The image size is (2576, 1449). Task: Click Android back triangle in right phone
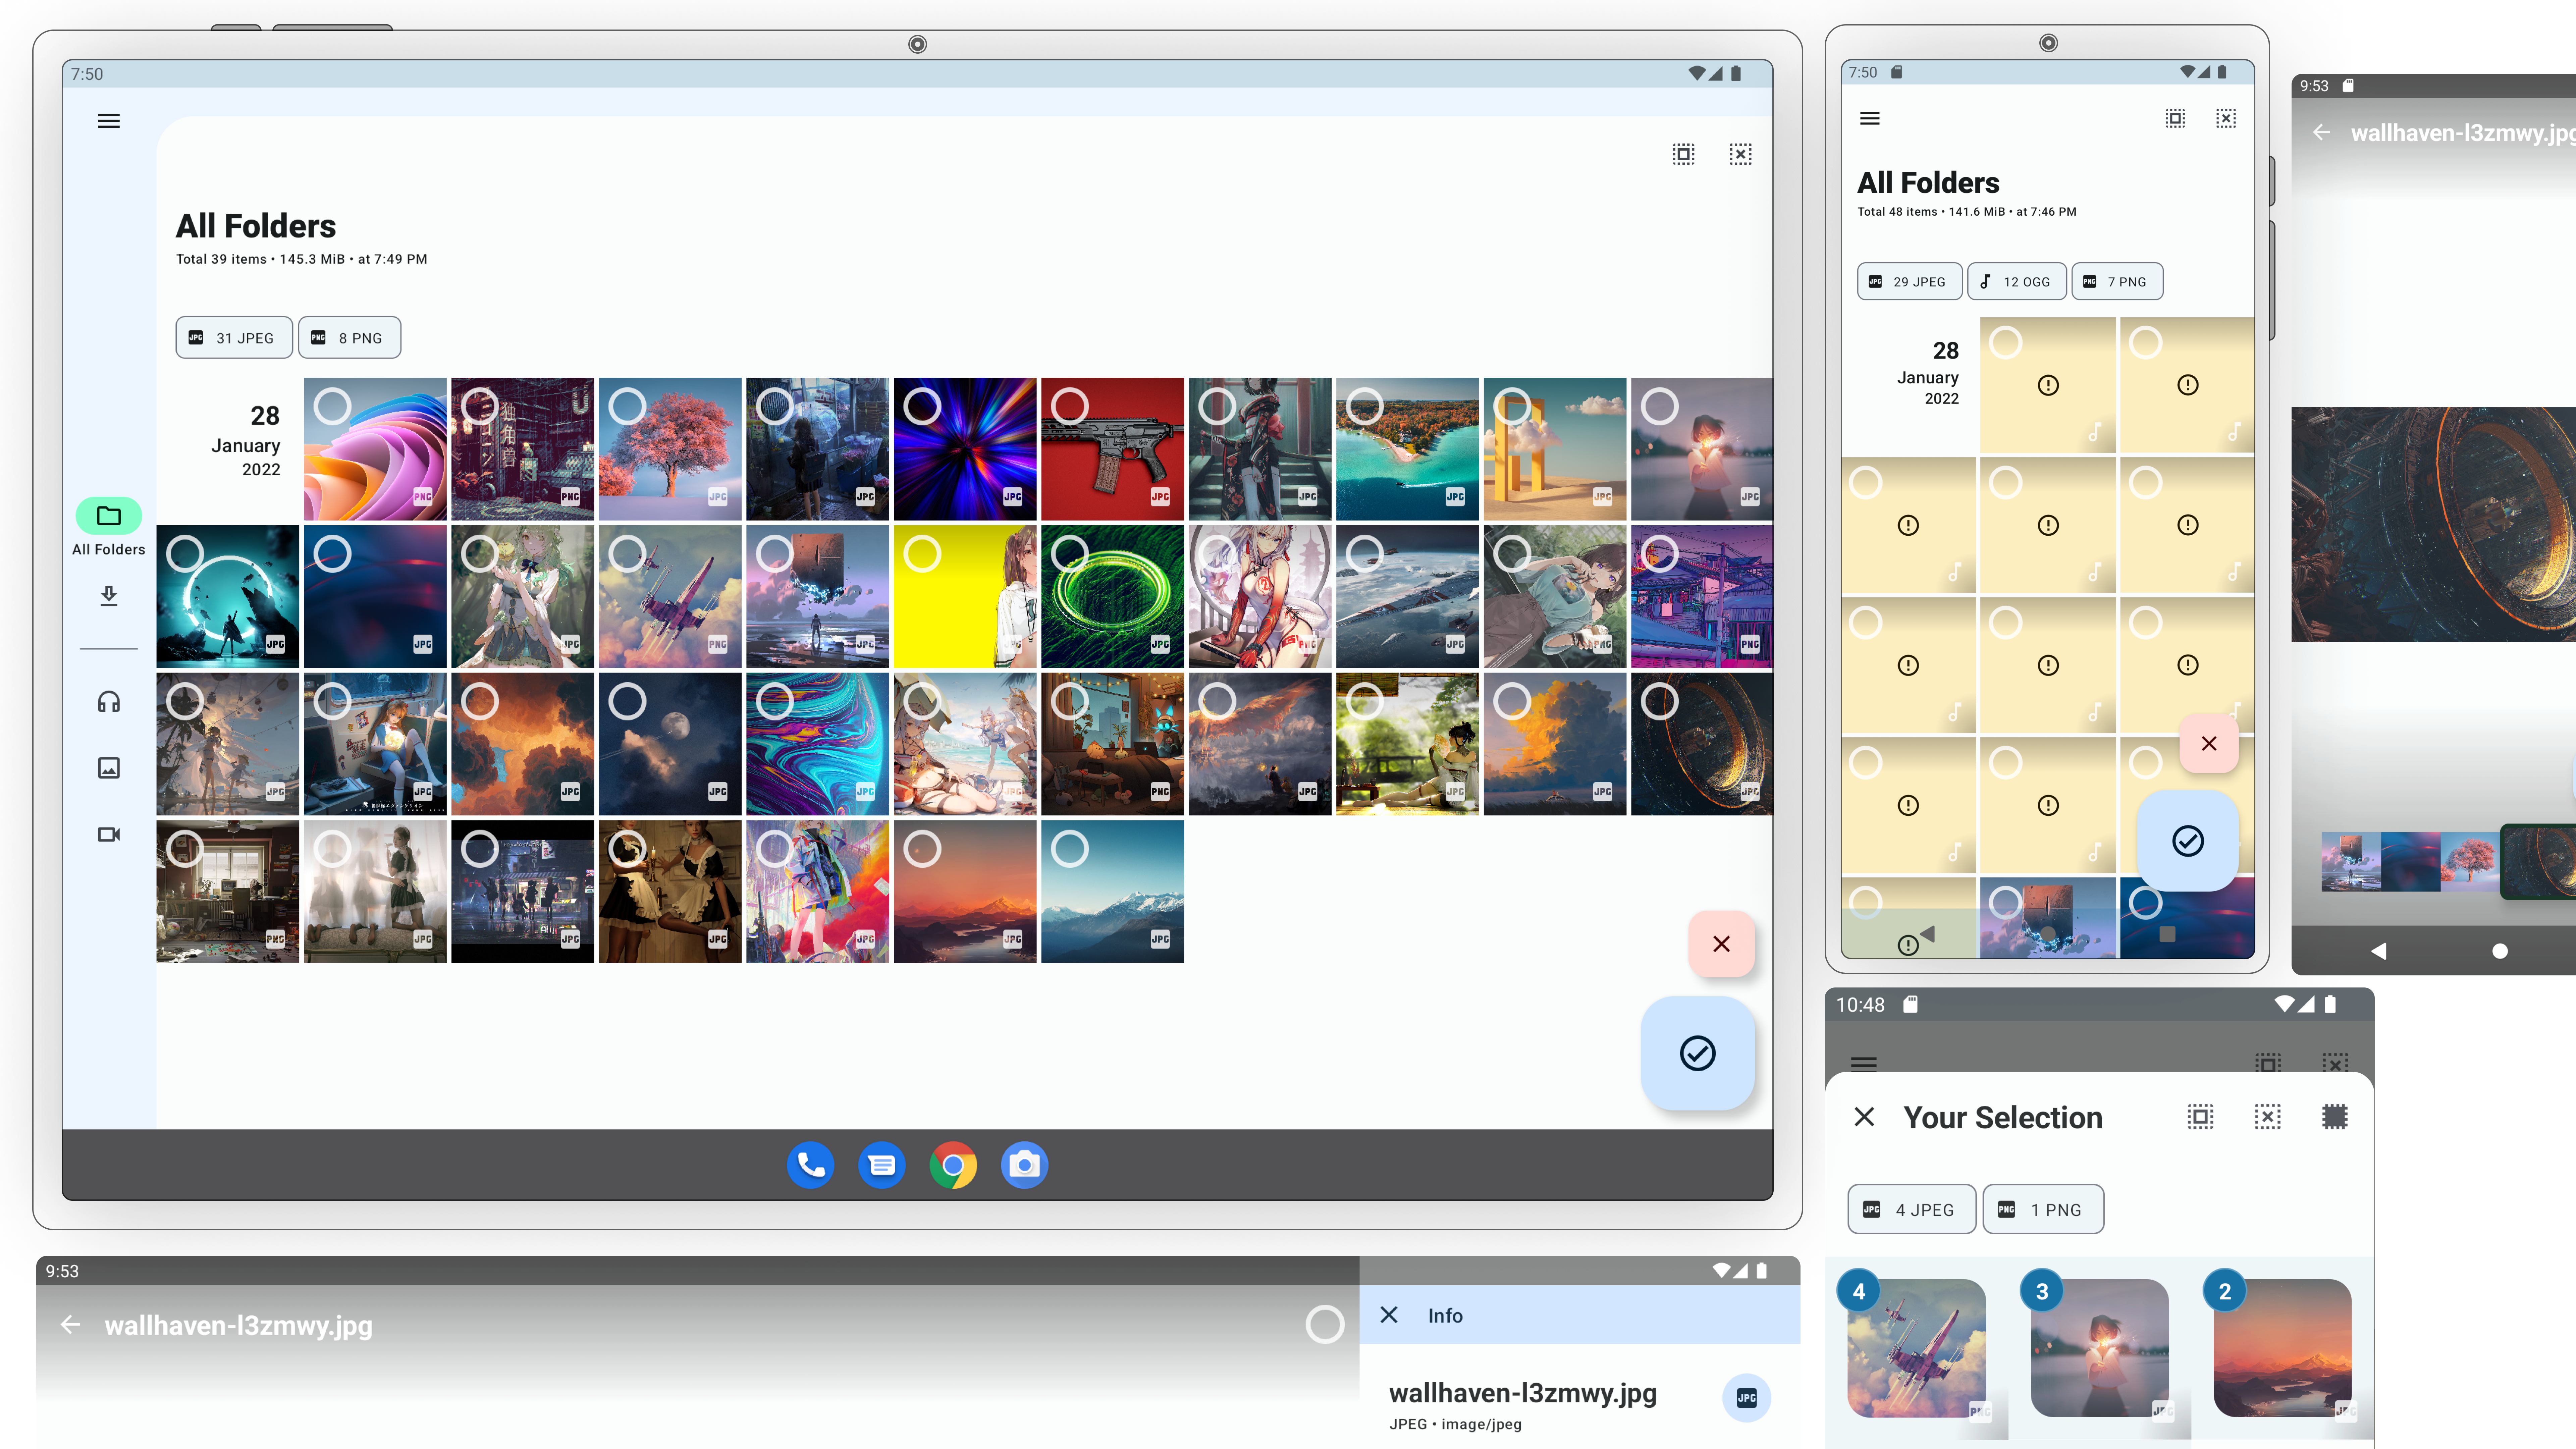point(2379,951)
